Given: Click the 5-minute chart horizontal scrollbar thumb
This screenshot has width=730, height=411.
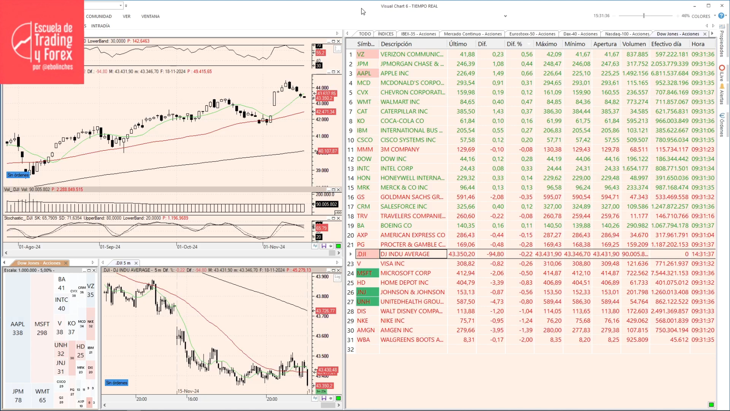Looking at the screenshot, I should 328,405.
